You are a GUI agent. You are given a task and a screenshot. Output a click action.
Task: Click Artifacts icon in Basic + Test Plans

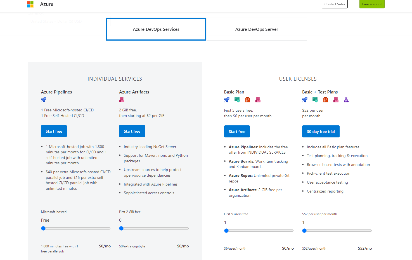(336, 100)
